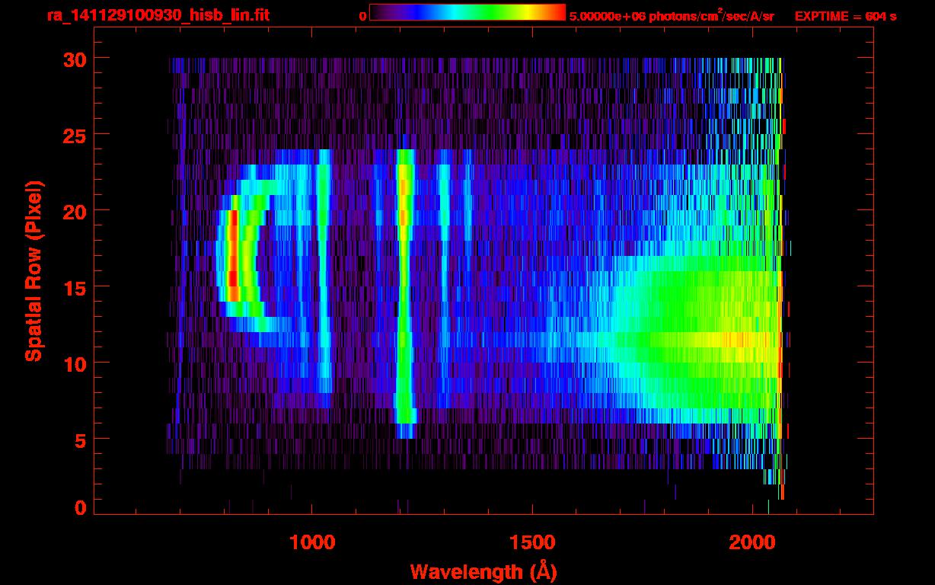Click the bright vertical emission line near 1216 Å

tap(404, 293)
